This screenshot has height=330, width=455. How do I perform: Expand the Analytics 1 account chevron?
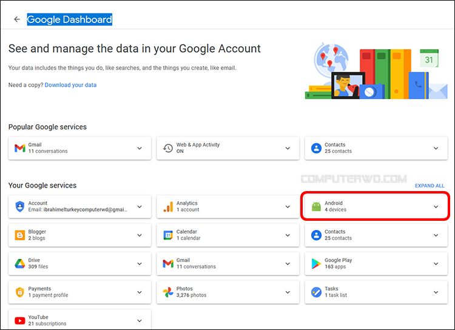click(288, 207)
